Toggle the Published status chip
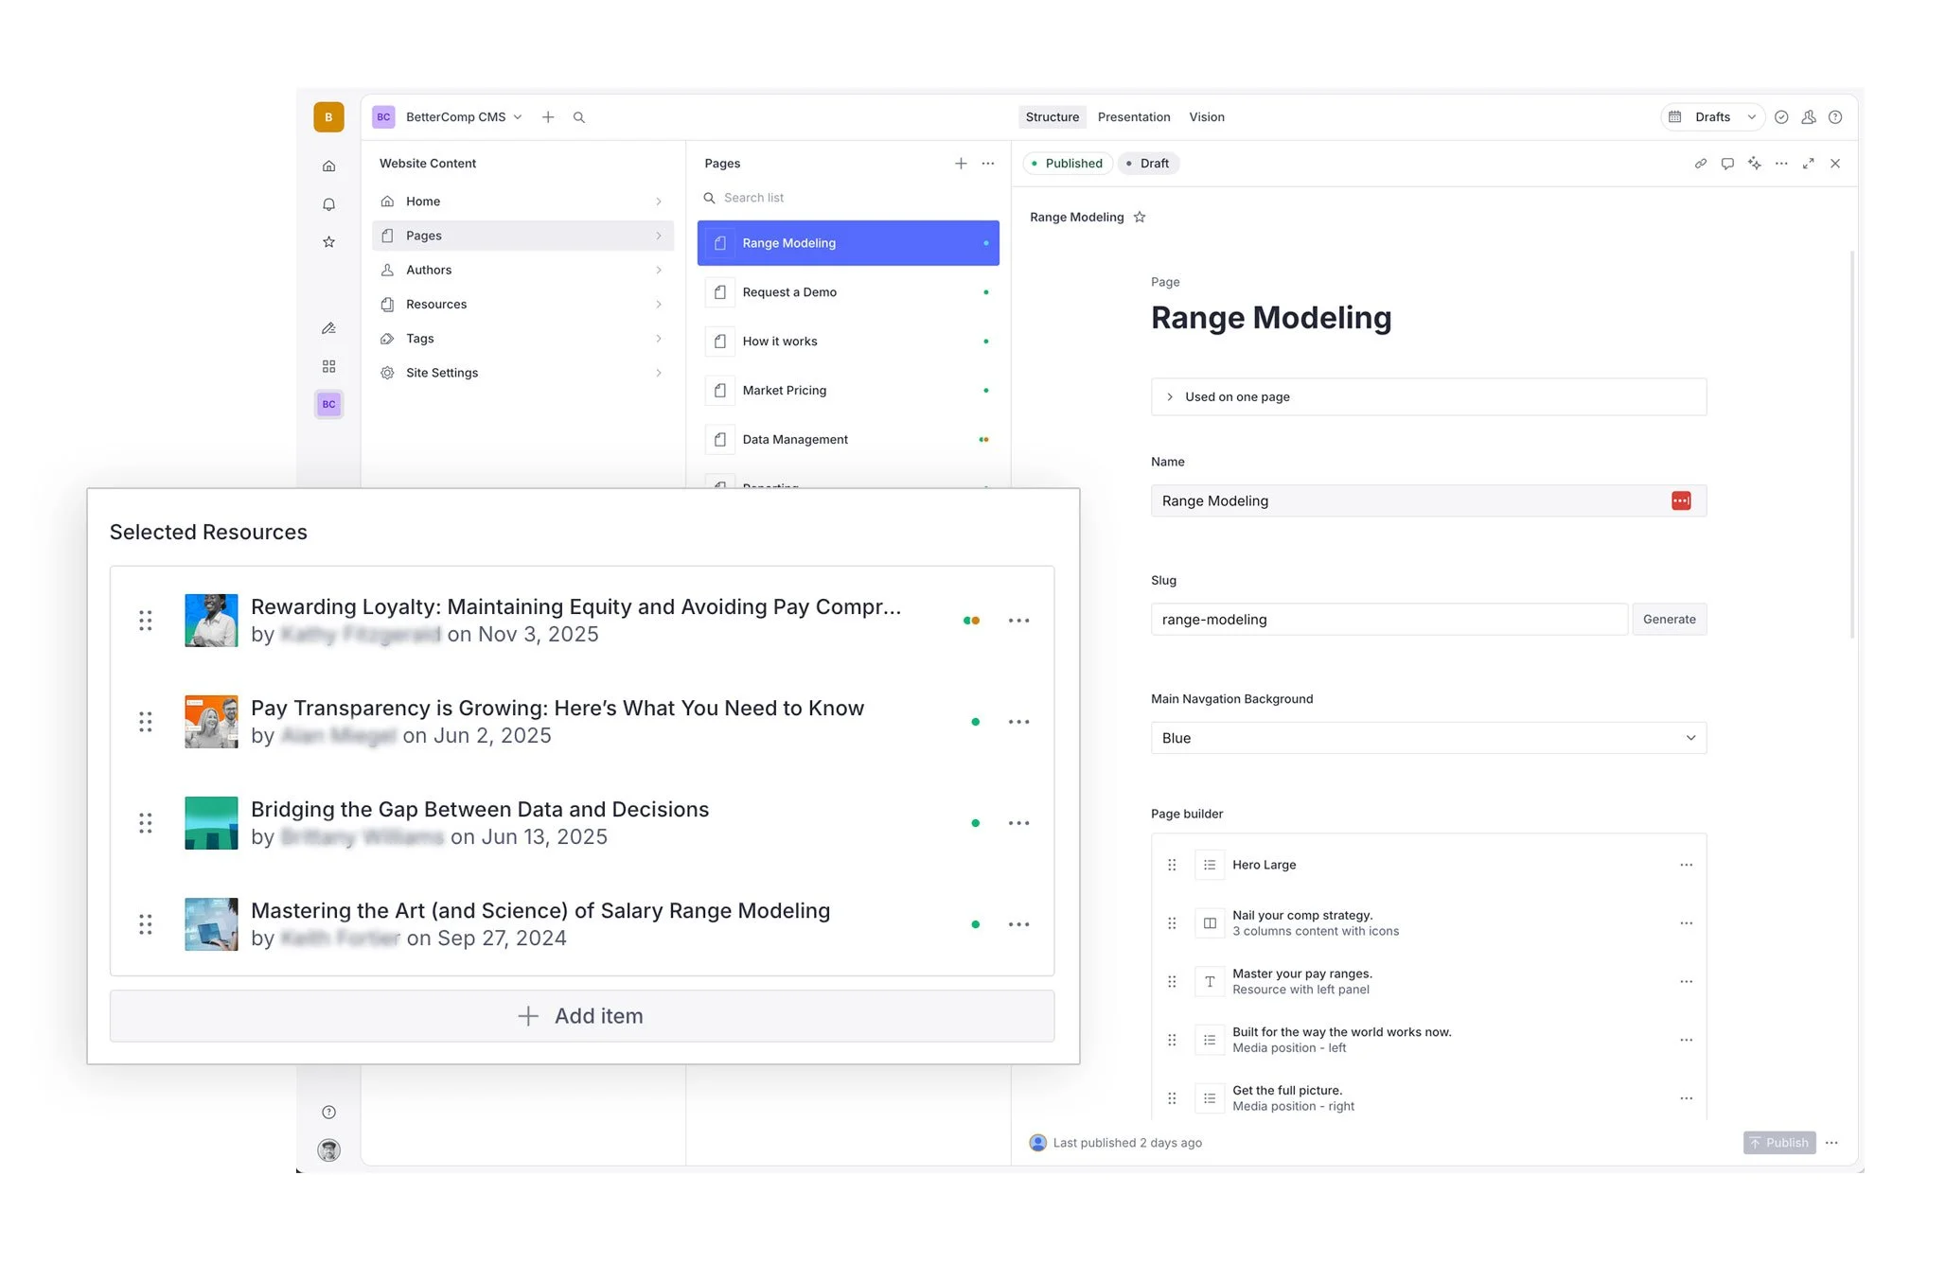The image size is (1946, 1263). pyautogui.click(x=1067, y=164)
